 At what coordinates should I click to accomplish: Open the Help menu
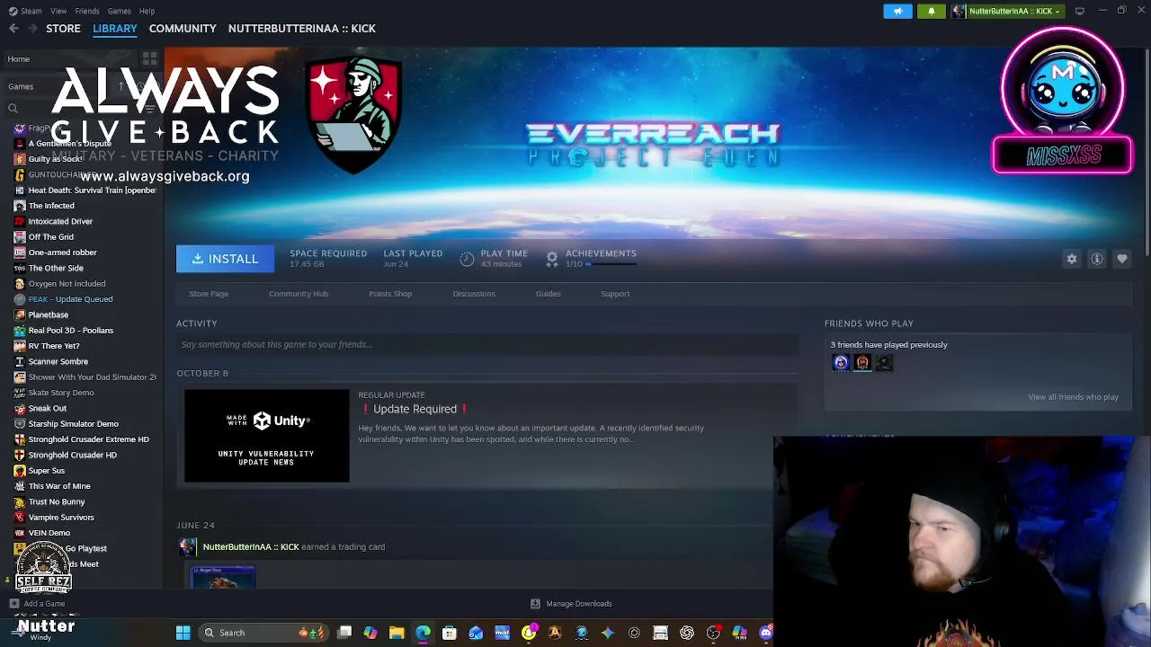tap(147, 11)
